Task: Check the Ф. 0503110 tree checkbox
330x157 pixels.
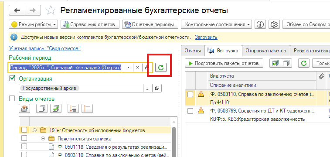Action: (24, 154)
